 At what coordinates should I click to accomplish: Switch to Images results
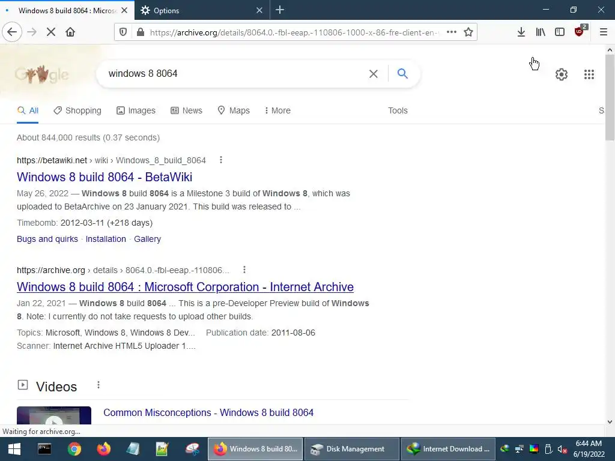[x=136, y=110]
